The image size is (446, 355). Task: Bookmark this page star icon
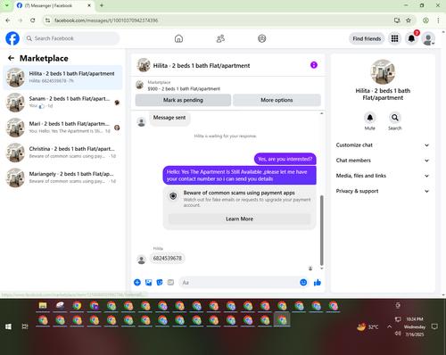click(409, 21)
